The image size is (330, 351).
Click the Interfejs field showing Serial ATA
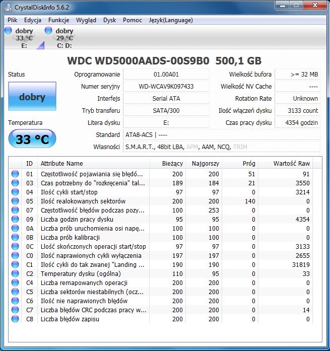click(x=166, y=99)
